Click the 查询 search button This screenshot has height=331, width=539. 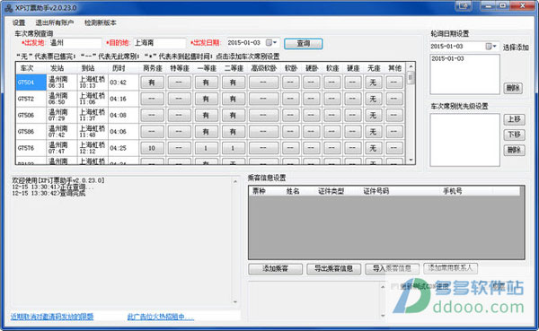[304, 44]
